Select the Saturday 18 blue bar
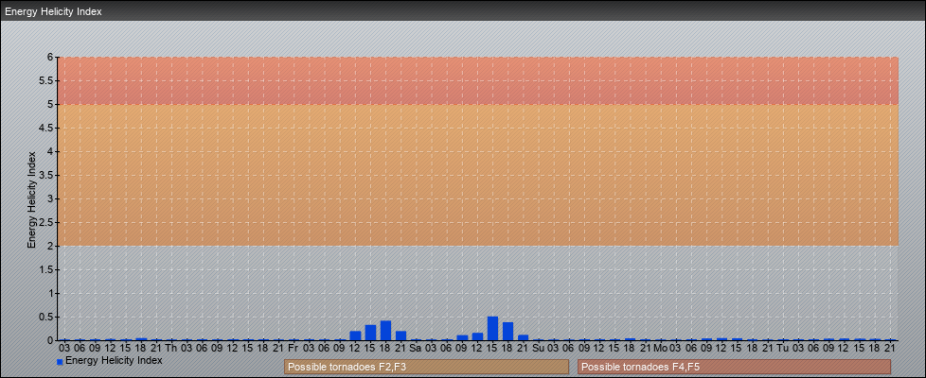 pyautogui.click(x=508, y=332)
